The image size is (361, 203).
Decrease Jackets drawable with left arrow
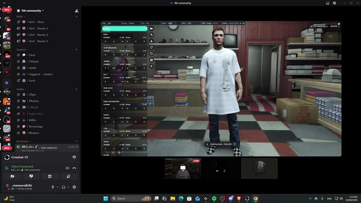coord(105,68)
